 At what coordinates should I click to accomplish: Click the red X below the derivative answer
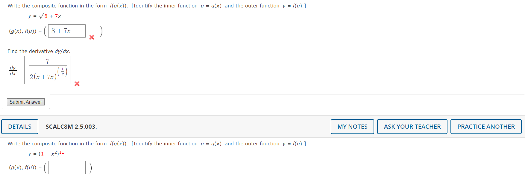(x=77, y=84)
